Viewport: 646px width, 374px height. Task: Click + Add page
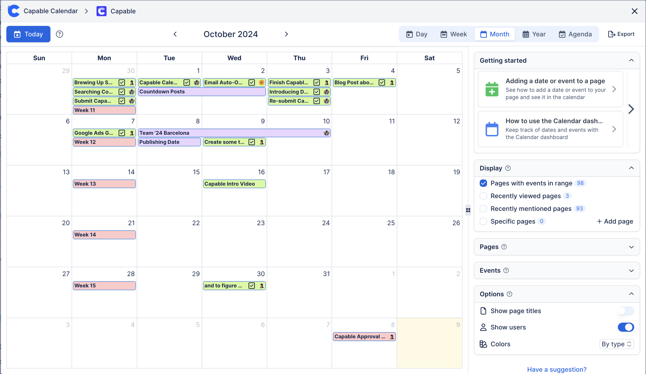615,221
